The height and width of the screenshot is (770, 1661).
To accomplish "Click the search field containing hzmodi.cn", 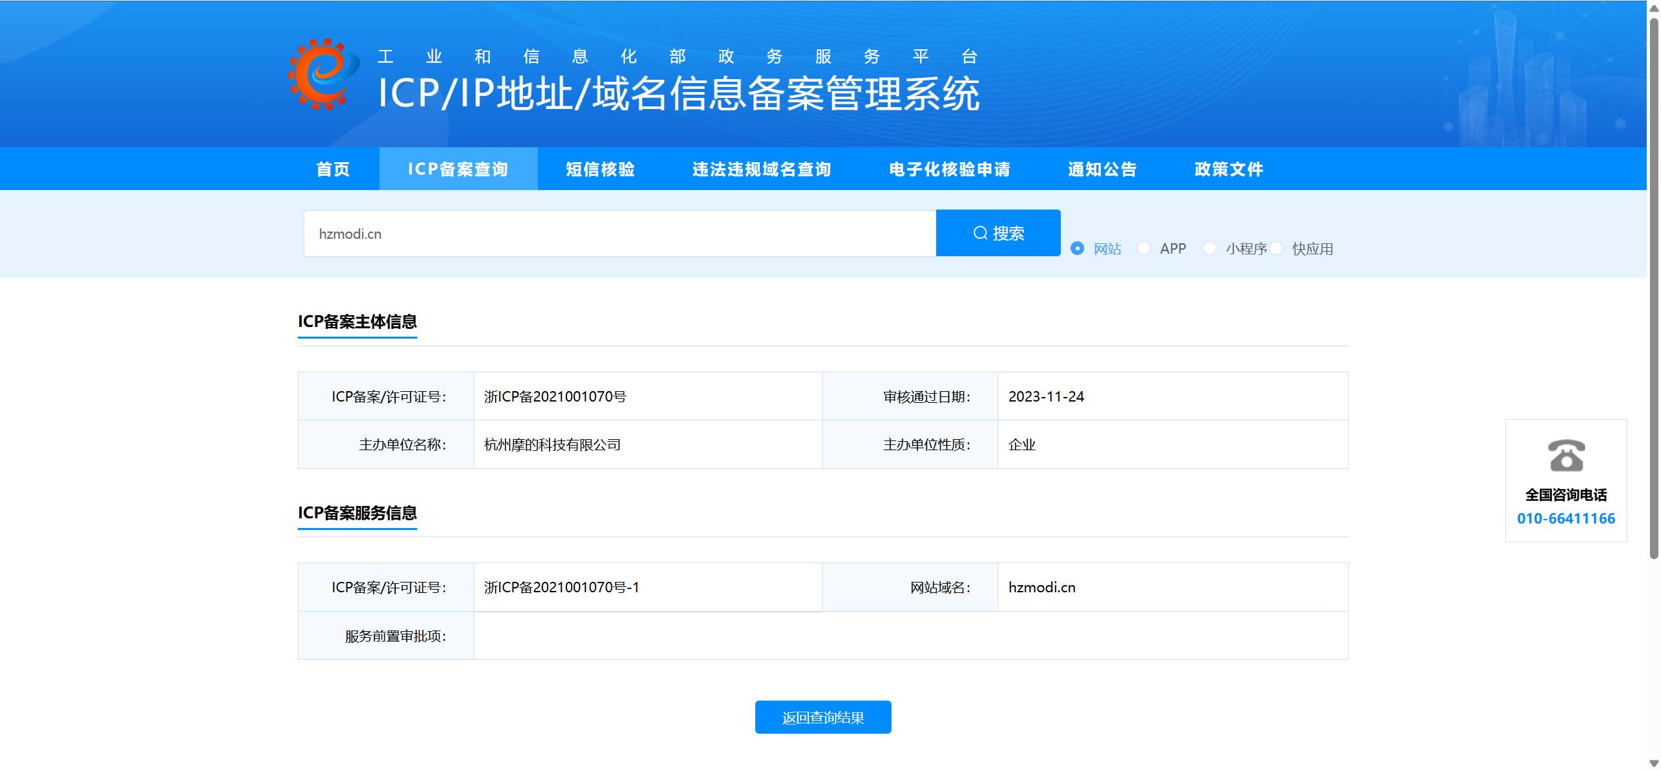I will point(619,234).
